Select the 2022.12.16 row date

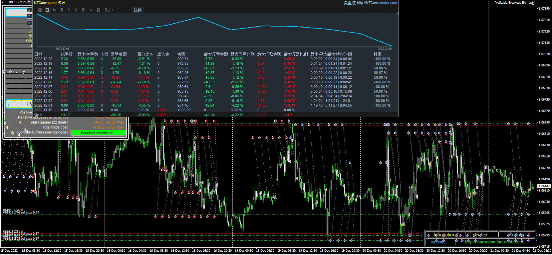click(43, 68)
